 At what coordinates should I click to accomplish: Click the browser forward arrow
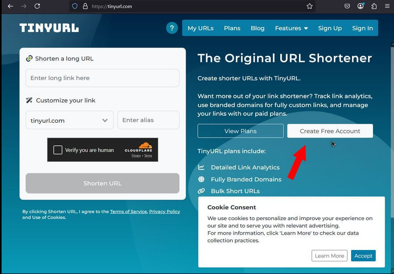[x=24, y=6]
